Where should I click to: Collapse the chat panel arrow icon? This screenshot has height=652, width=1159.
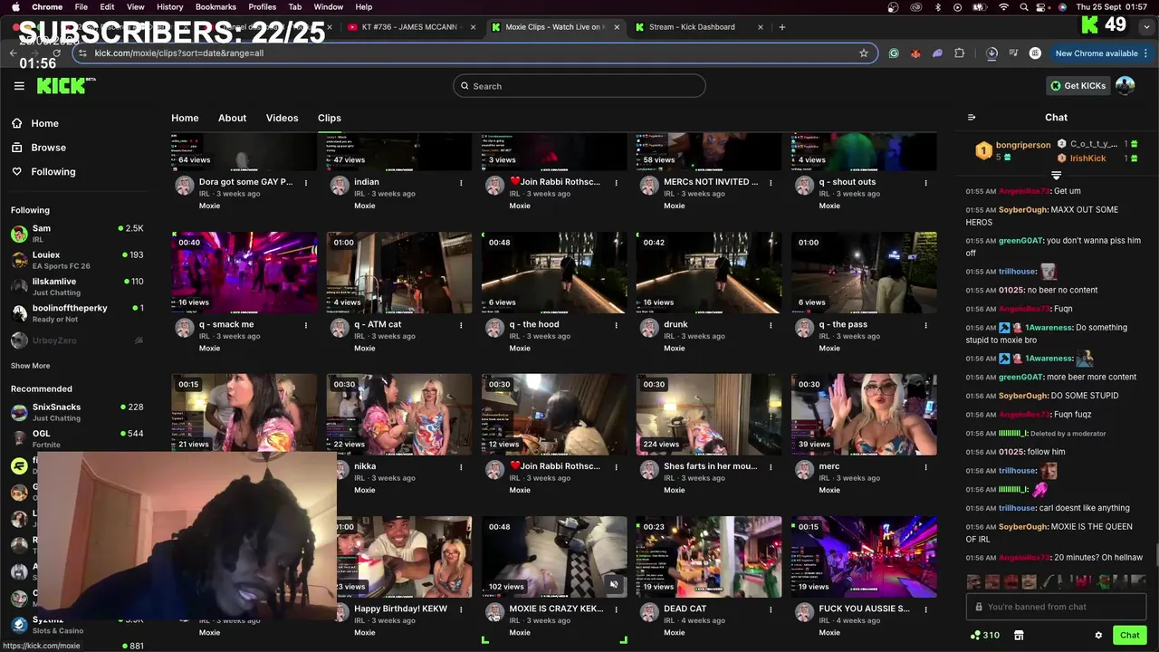point(972,118)
